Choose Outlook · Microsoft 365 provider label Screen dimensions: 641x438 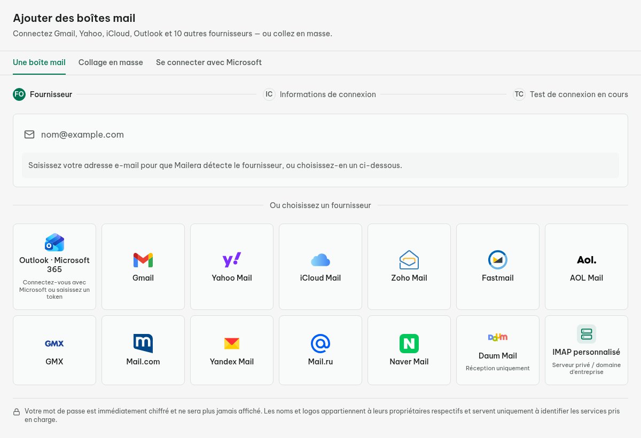coord(54,265)
